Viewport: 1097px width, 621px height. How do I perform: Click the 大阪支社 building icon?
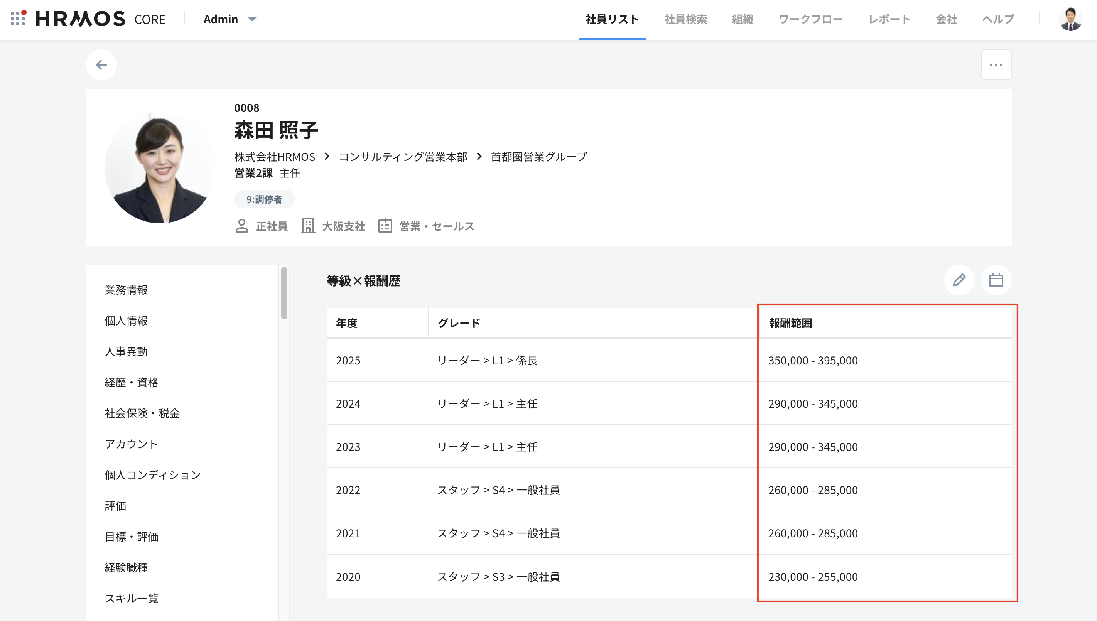tap(307, 226)
